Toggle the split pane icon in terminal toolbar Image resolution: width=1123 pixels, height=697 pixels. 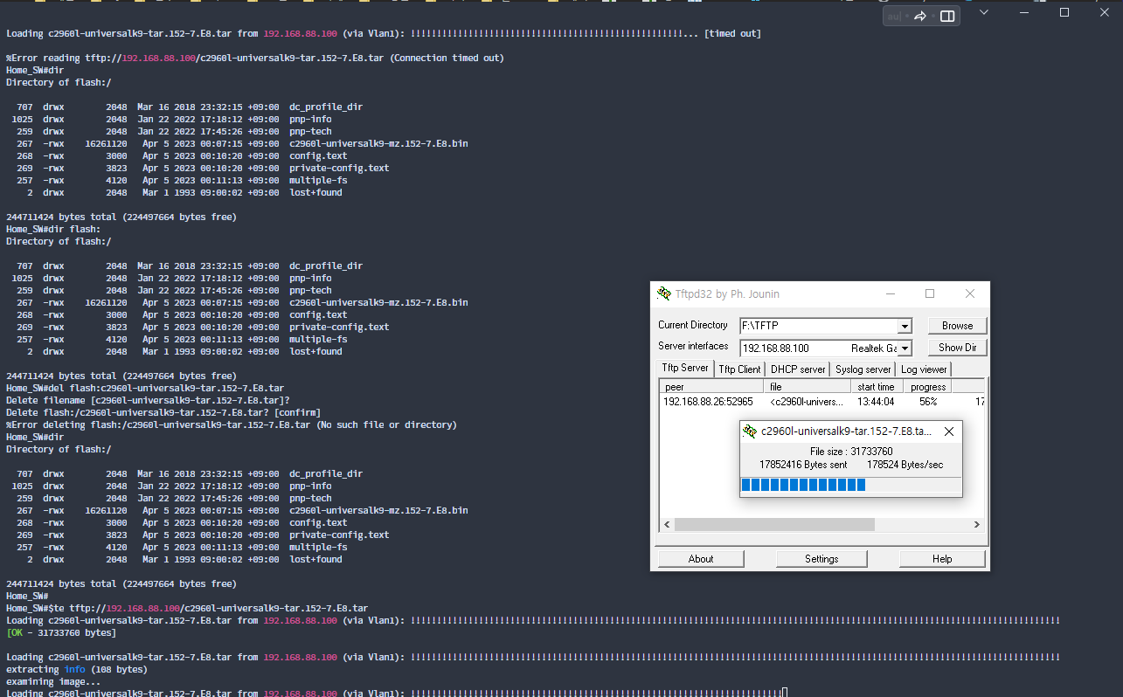pos(947,16)
